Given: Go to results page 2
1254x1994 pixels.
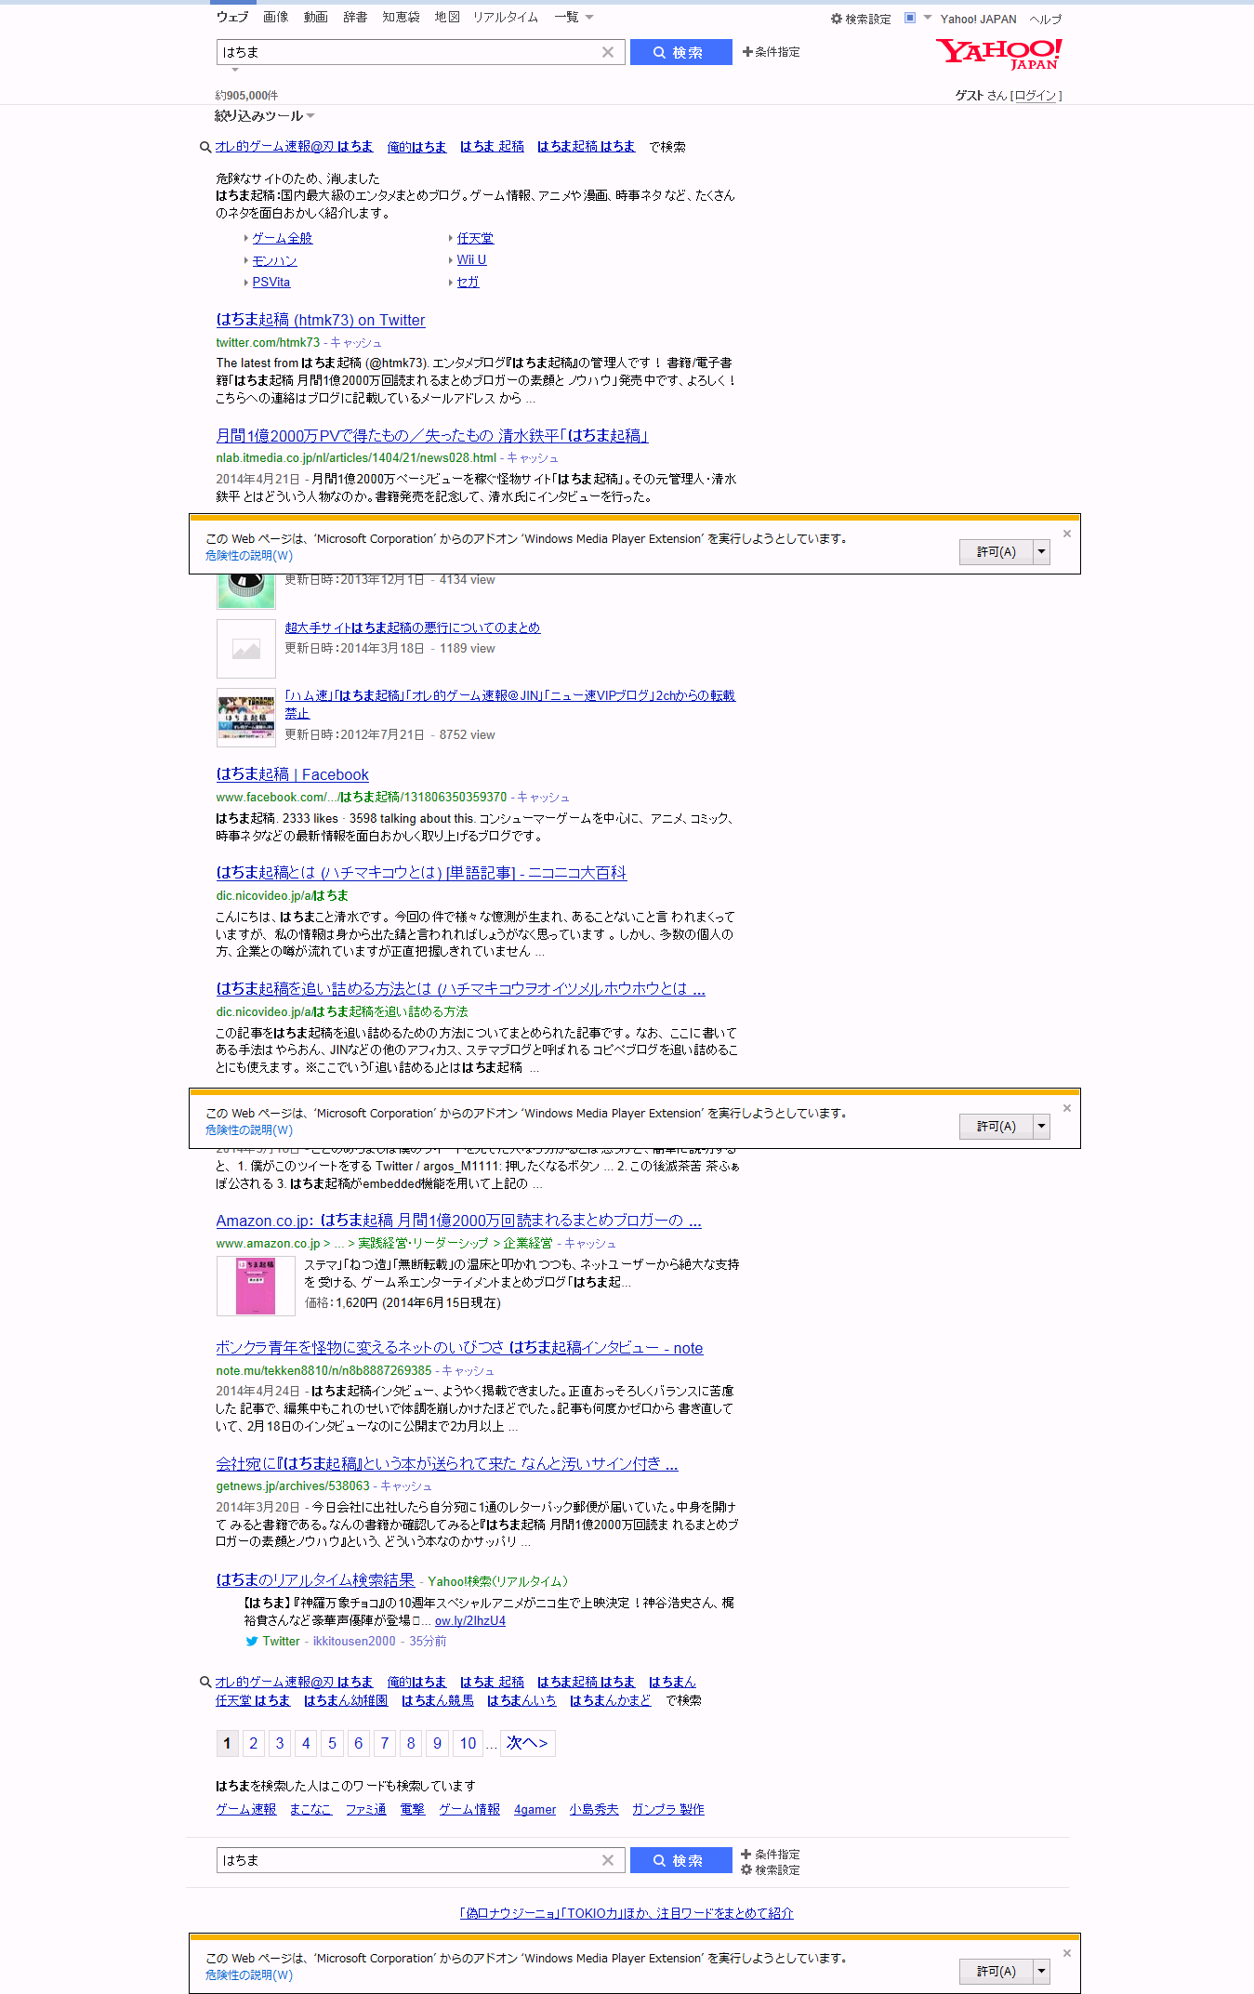Looking at the screenshot, I should coord(253,1743).
